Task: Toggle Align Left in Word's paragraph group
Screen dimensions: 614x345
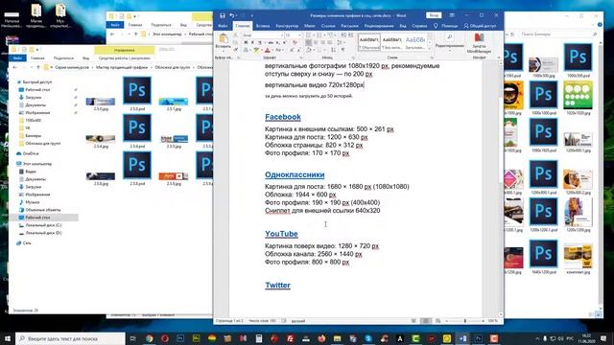Action: (x=309, y=42)
